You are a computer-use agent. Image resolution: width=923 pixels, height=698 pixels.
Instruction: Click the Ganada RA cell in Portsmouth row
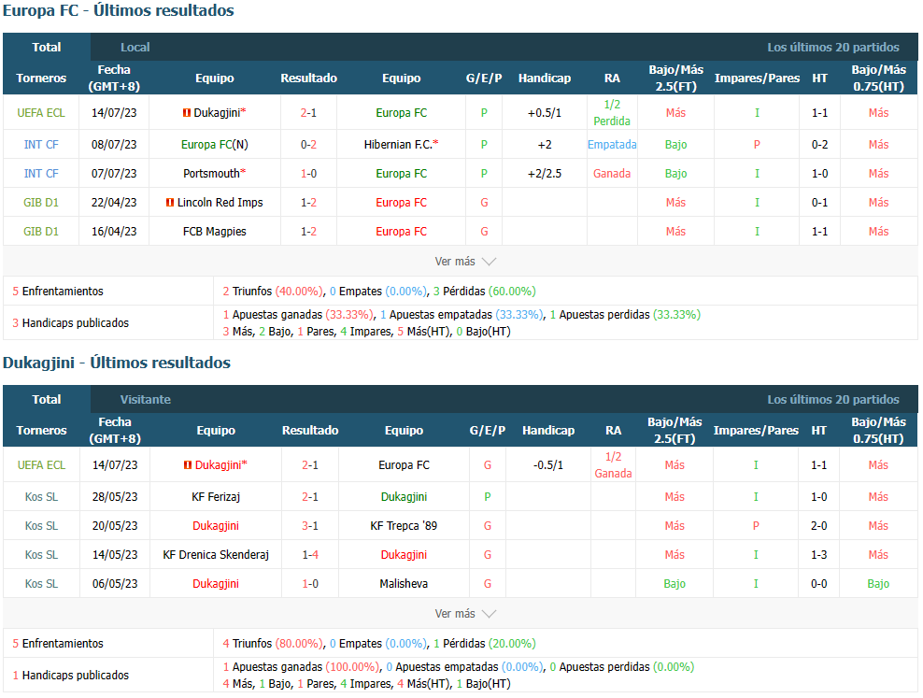click(x=612, y=174)
